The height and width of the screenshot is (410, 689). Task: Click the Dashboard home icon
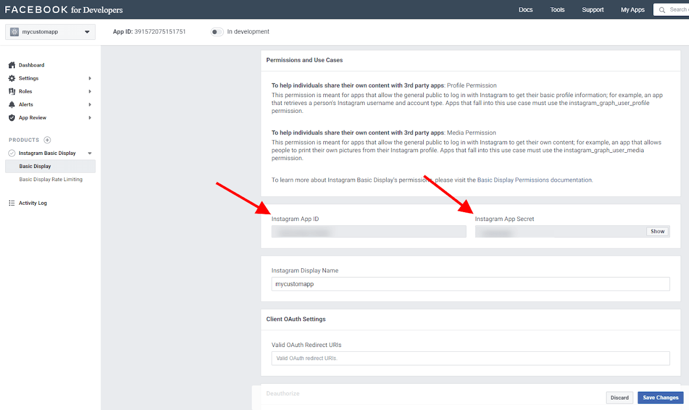pyautogui.click(x=12, y=65)
